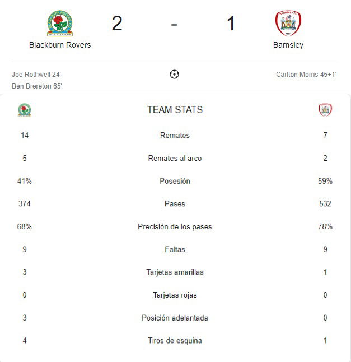Click Barnsley's 532 passes value
Image resolution: width=351 pixels, height=362 pixels.
pyautogui.click(x=325, y=203)
